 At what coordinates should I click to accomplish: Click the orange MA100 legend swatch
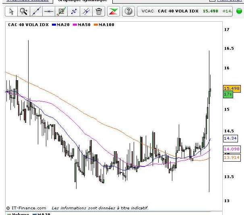(96, 25)
